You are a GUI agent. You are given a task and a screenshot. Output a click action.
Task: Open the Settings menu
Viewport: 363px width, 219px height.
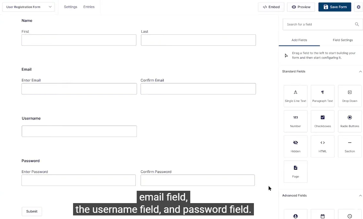(x=70, y=7)
